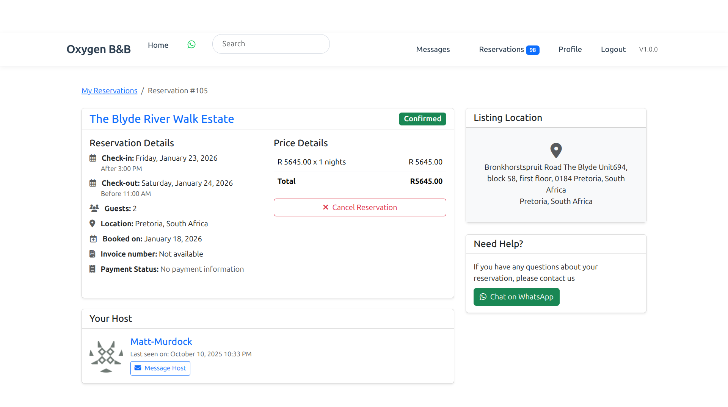Open the Home menu item
The image size is (728, 407).
(x=158, y=45)
